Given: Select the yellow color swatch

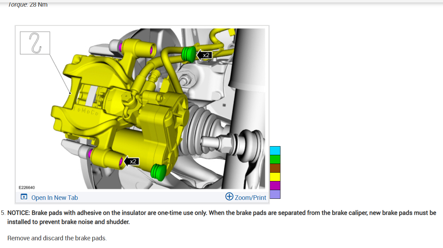Looking at the screenshot, I should click(x=275, y=177).
